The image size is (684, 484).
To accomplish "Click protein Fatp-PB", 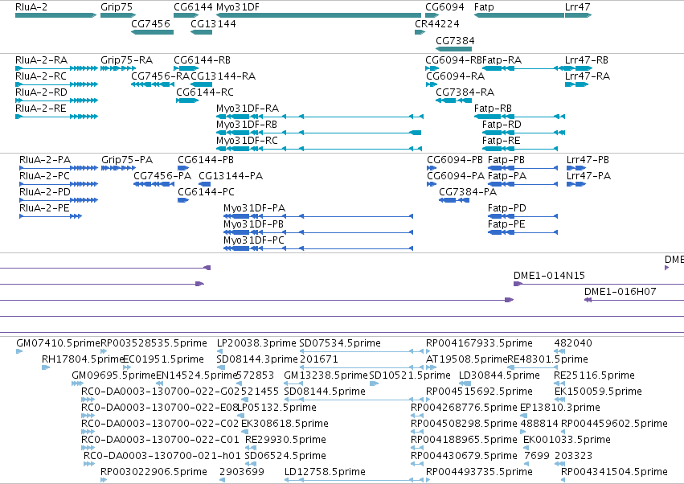I will 522,168.
